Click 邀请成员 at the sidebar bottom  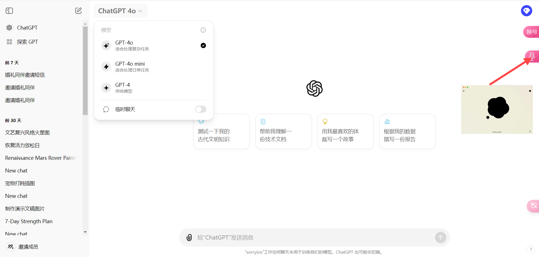(x=28, y=247)
